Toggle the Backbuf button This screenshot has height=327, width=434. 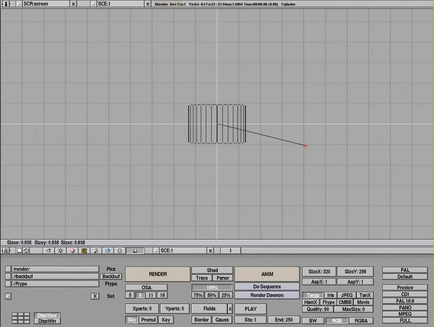[111, 276]
